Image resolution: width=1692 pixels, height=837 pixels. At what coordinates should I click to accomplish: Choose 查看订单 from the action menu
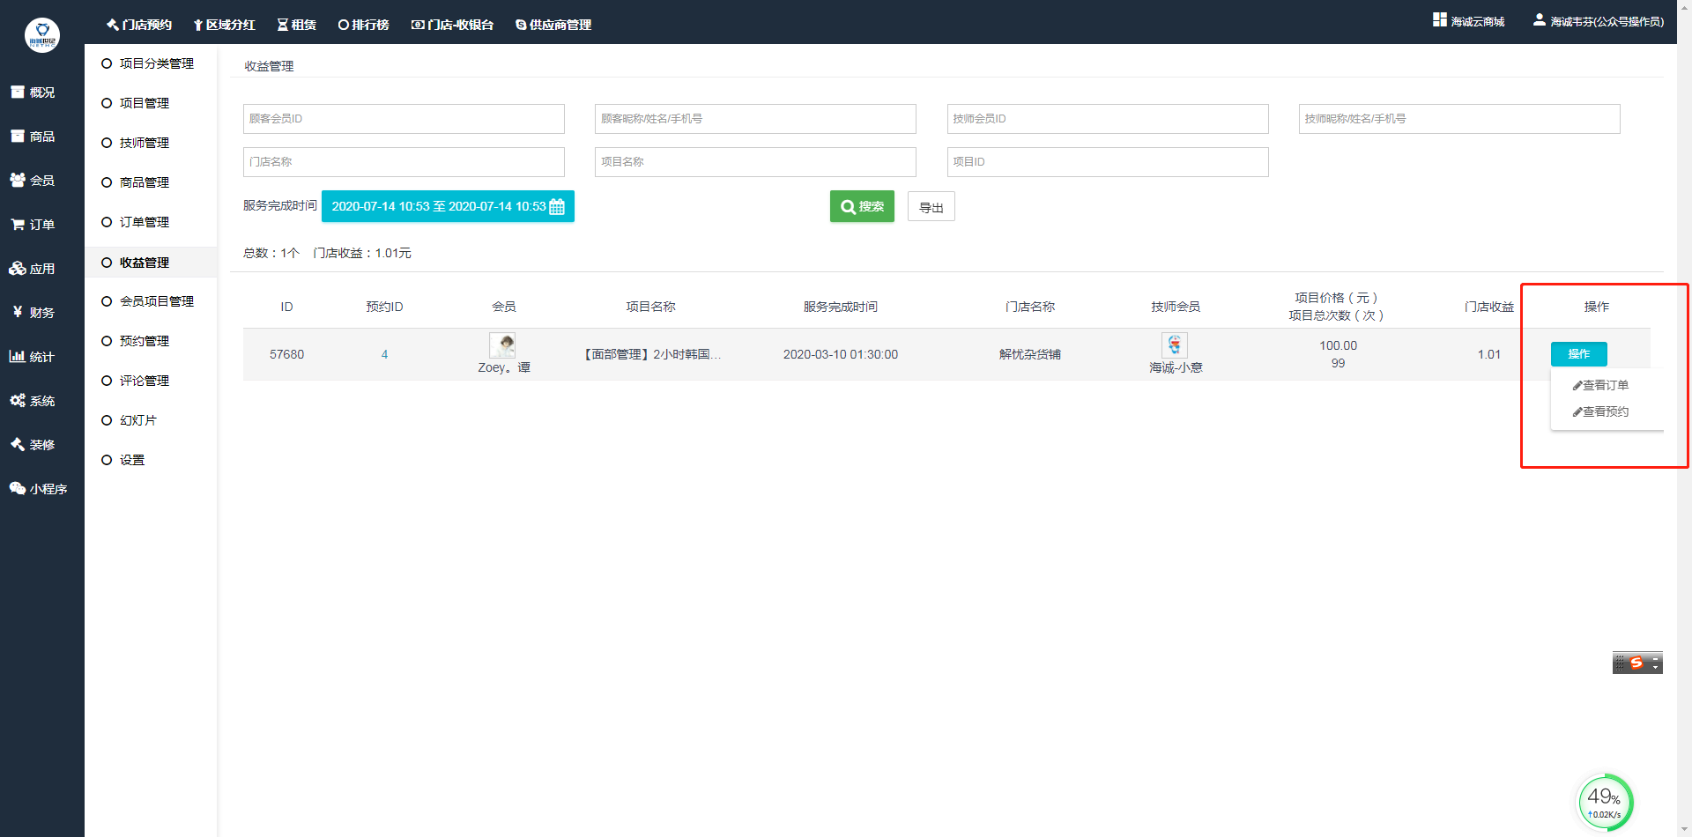click(1601, 385)
